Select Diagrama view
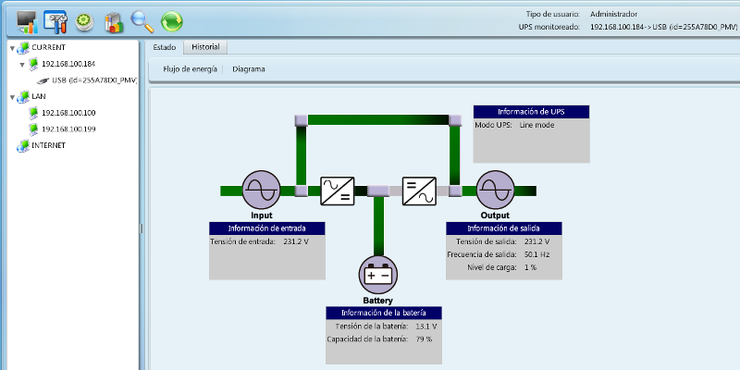Image resolution: width=740 pixels, height=370 pixels. [x=249, y=68]
